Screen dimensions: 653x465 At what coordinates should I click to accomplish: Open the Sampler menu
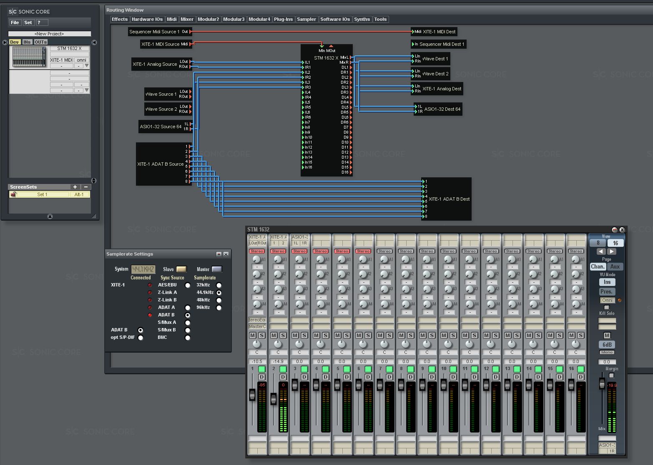(306, 19)
